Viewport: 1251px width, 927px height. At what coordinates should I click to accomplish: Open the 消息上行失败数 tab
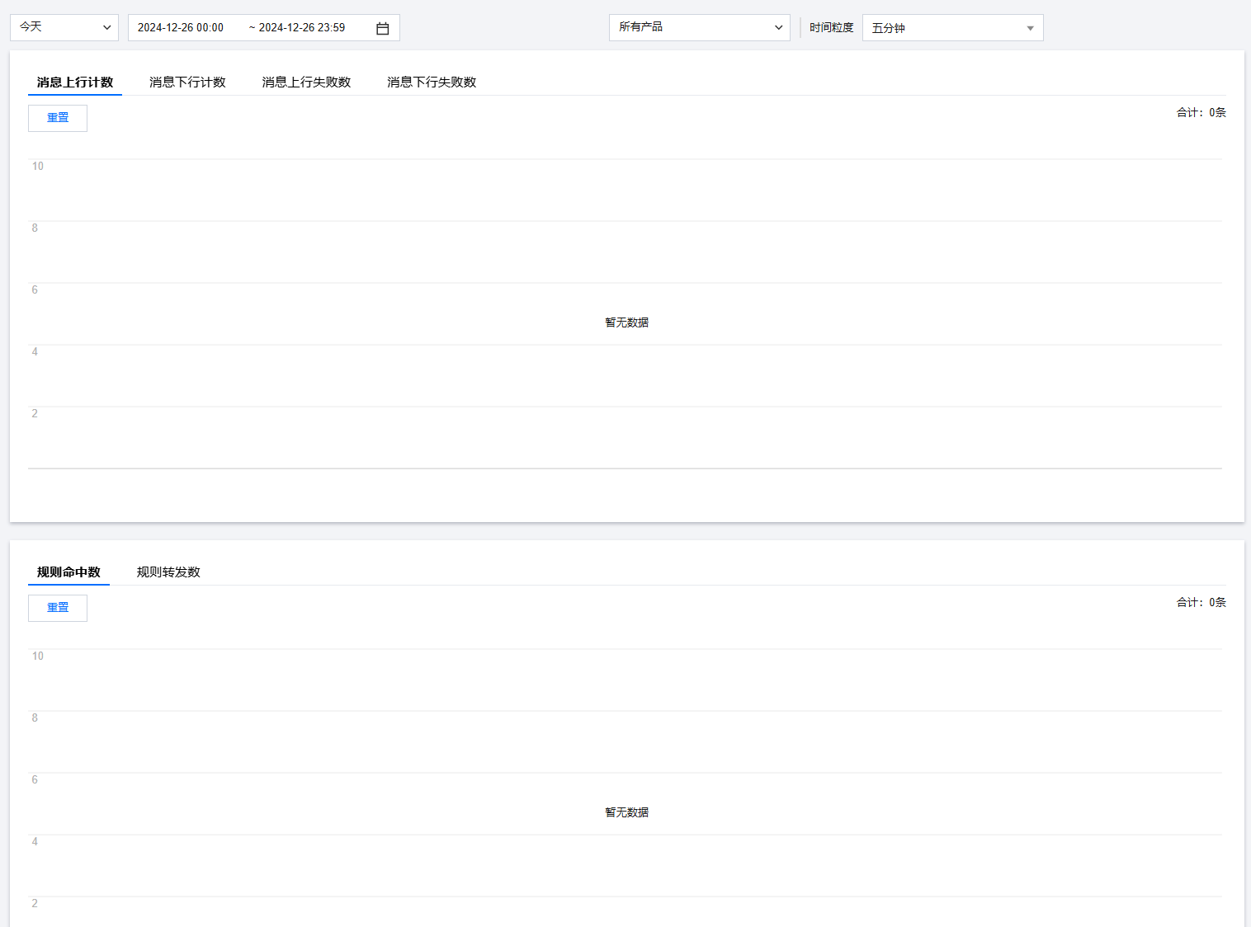(x=306, y=82)
